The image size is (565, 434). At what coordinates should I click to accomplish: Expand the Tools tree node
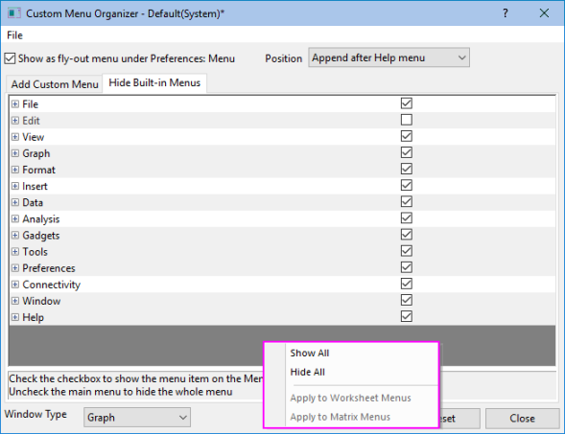tap(14, 252)
